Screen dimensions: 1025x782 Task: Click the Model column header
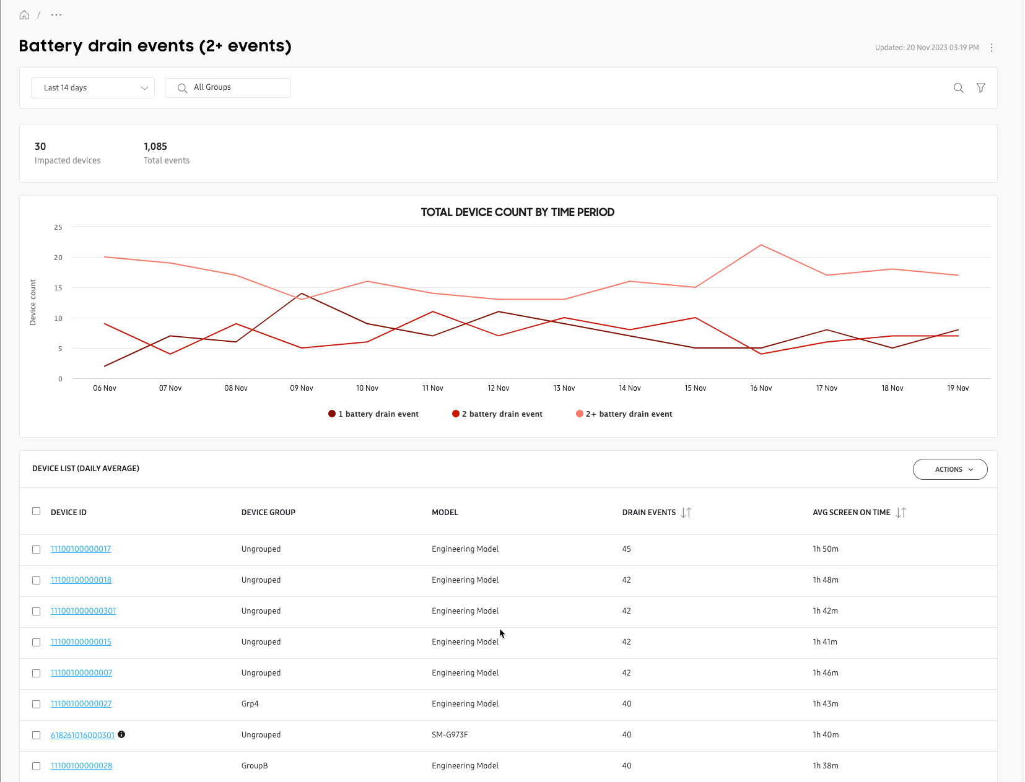(x=445, y=513)
